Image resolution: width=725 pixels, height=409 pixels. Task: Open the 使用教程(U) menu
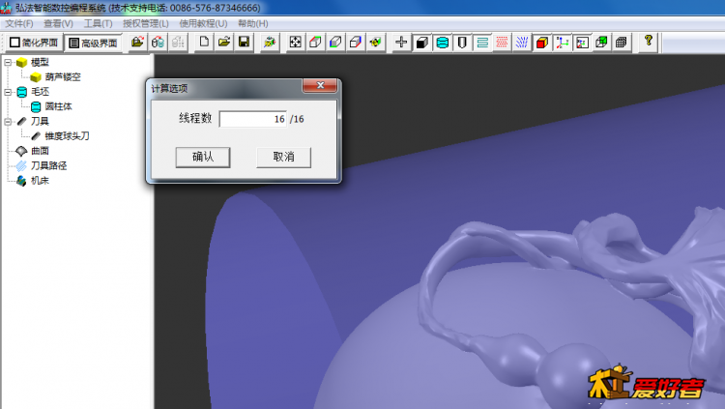coord(203,23)
